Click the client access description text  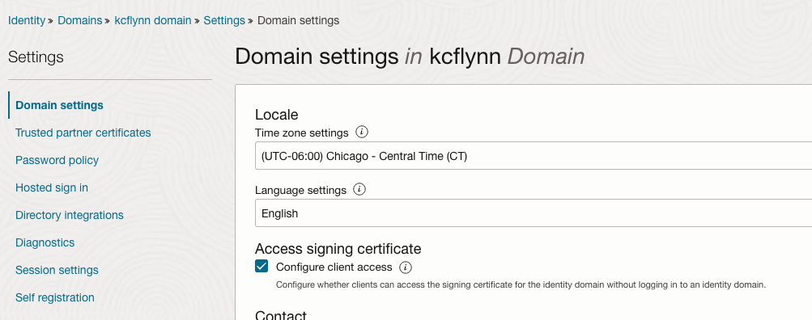pyautogui.click(x=521, y=284)
